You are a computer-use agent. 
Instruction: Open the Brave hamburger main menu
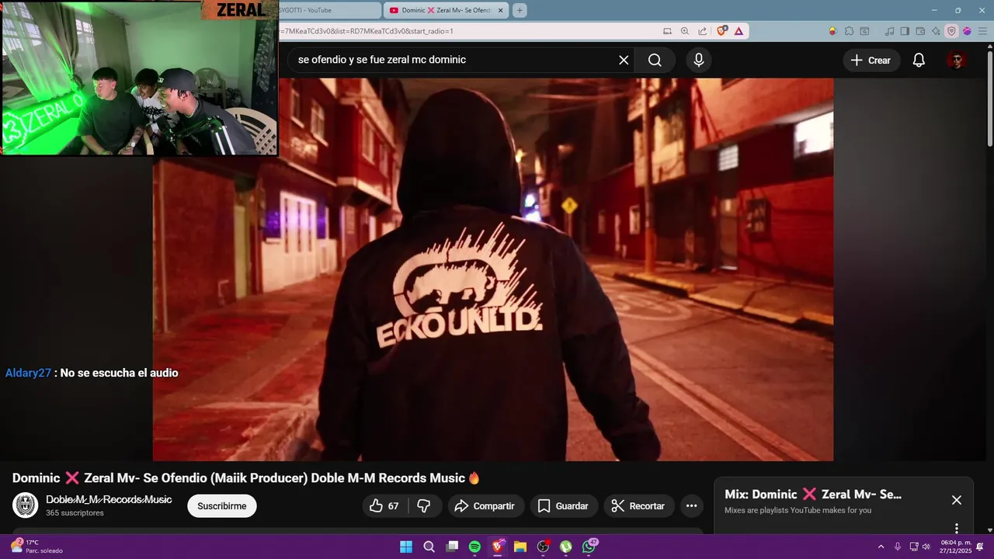[x=983, y=31]
